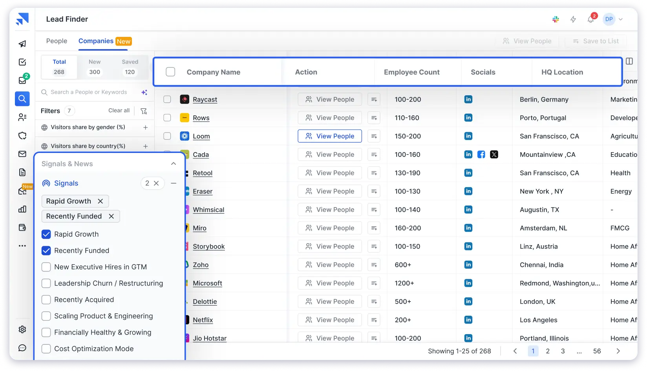This screenshot has height=371, width=647.
Task: Enable the Recently Acquired signal
Action: click(46, 300)
